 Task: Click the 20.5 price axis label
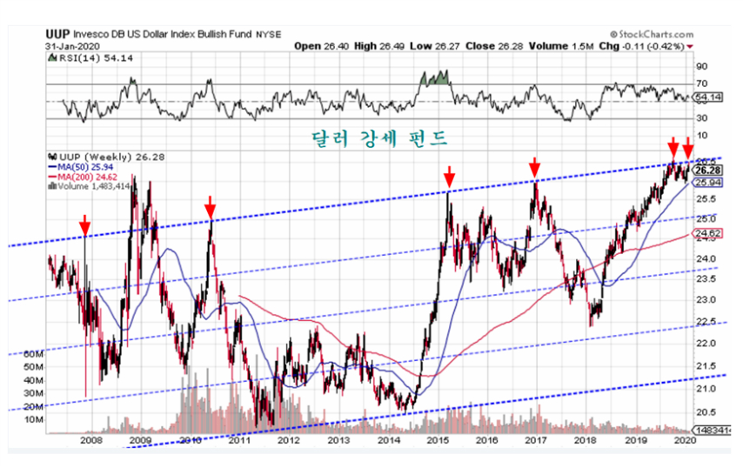[x=706, y=412]
